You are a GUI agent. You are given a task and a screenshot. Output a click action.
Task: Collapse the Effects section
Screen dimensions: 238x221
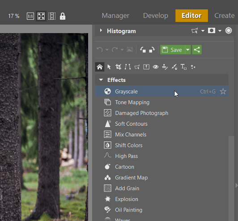pos(101,80)
